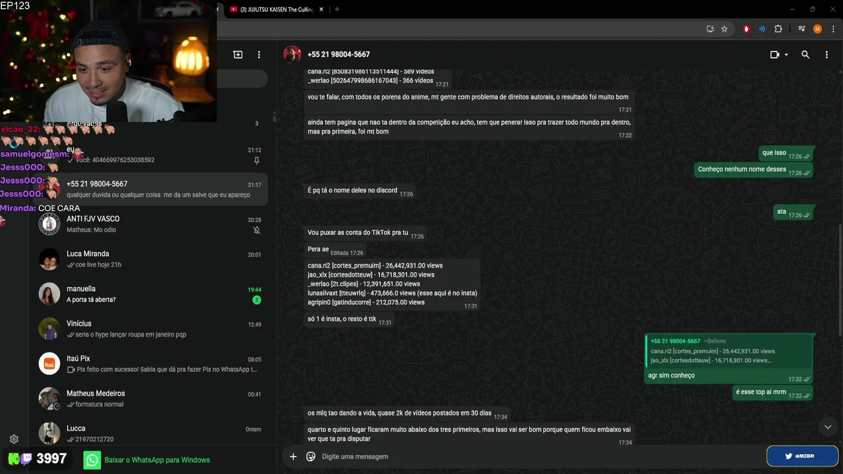Open the ANTI FJV VASCO group chat
Viewport: 843px width, 474px height.
point(151,224)
